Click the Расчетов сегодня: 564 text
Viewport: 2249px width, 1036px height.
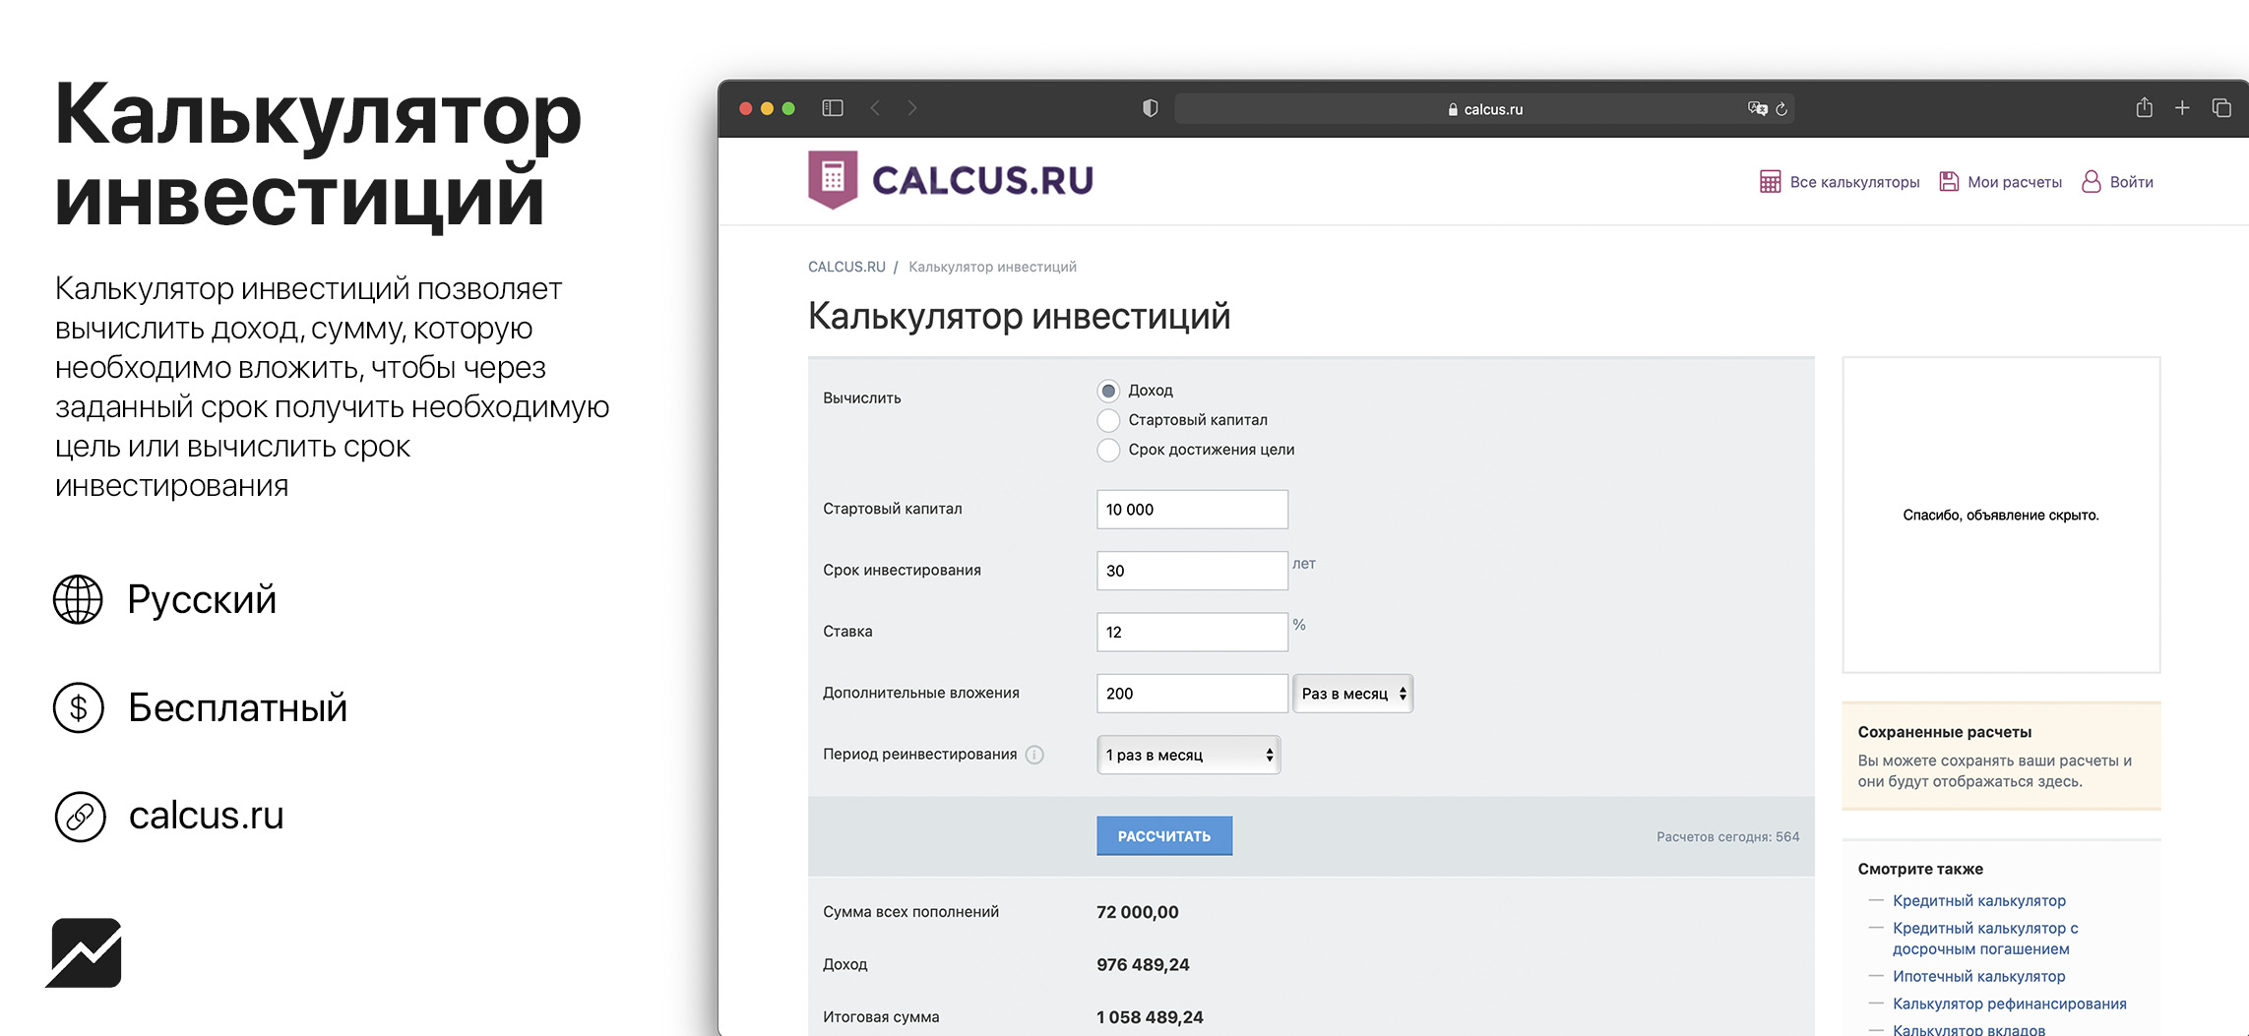[x=1727, y=836]
